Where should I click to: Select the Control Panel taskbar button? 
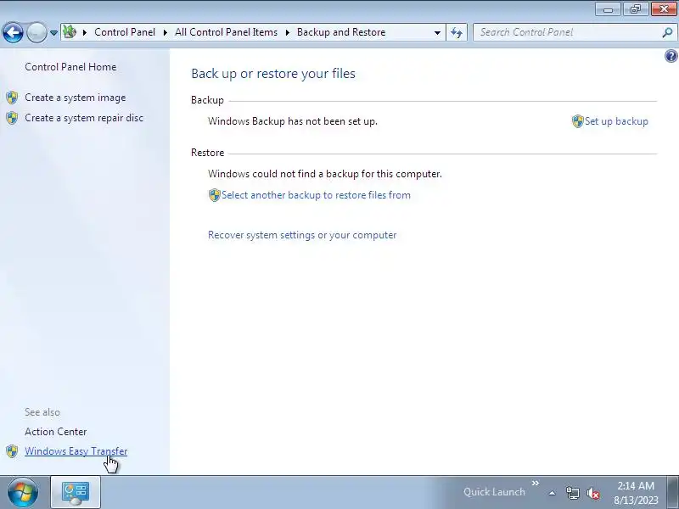click(76, 492)
